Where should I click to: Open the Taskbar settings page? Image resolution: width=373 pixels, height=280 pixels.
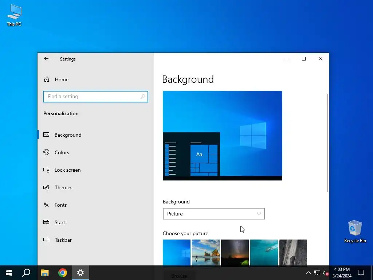tap(96, 240)
